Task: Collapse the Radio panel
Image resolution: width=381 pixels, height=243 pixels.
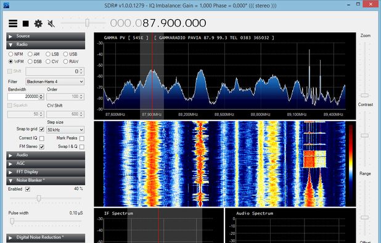Action: click(x=46, y=44)
